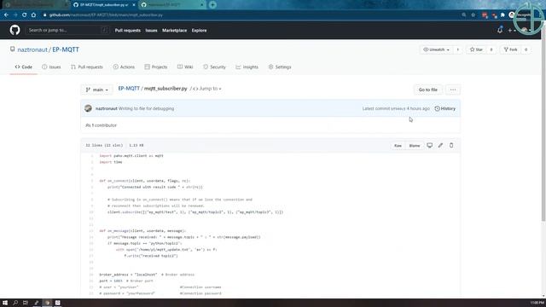Switch to the Code tab
The height and width of the screenshot is (307, 546).
click(24, 67)
